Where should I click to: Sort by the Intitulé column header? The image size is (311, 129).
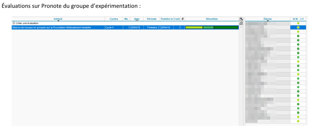[58, 19]
